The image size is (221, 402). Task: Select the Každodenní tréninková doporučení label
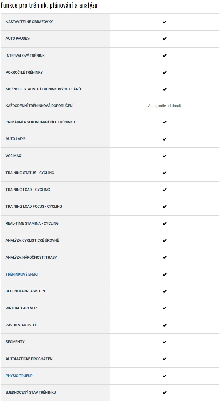40,106
